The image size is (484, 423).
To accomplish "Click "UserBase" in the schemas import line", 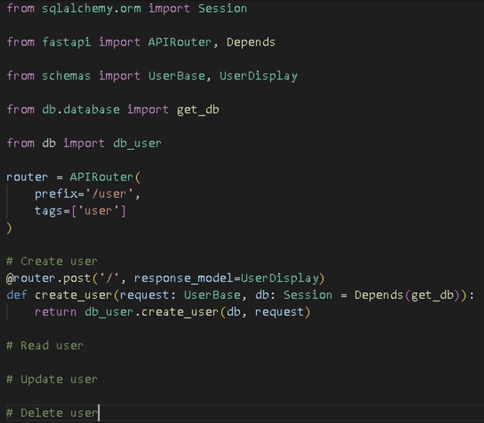I will pos(177,76).
